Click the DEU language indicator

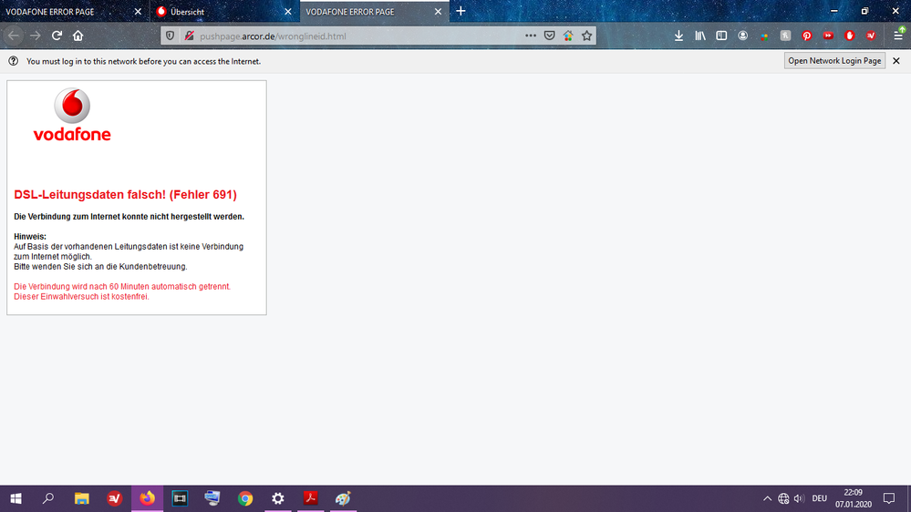tap(819, 498)
